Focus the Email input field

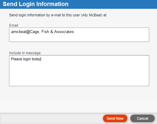(x=79, y=35)
